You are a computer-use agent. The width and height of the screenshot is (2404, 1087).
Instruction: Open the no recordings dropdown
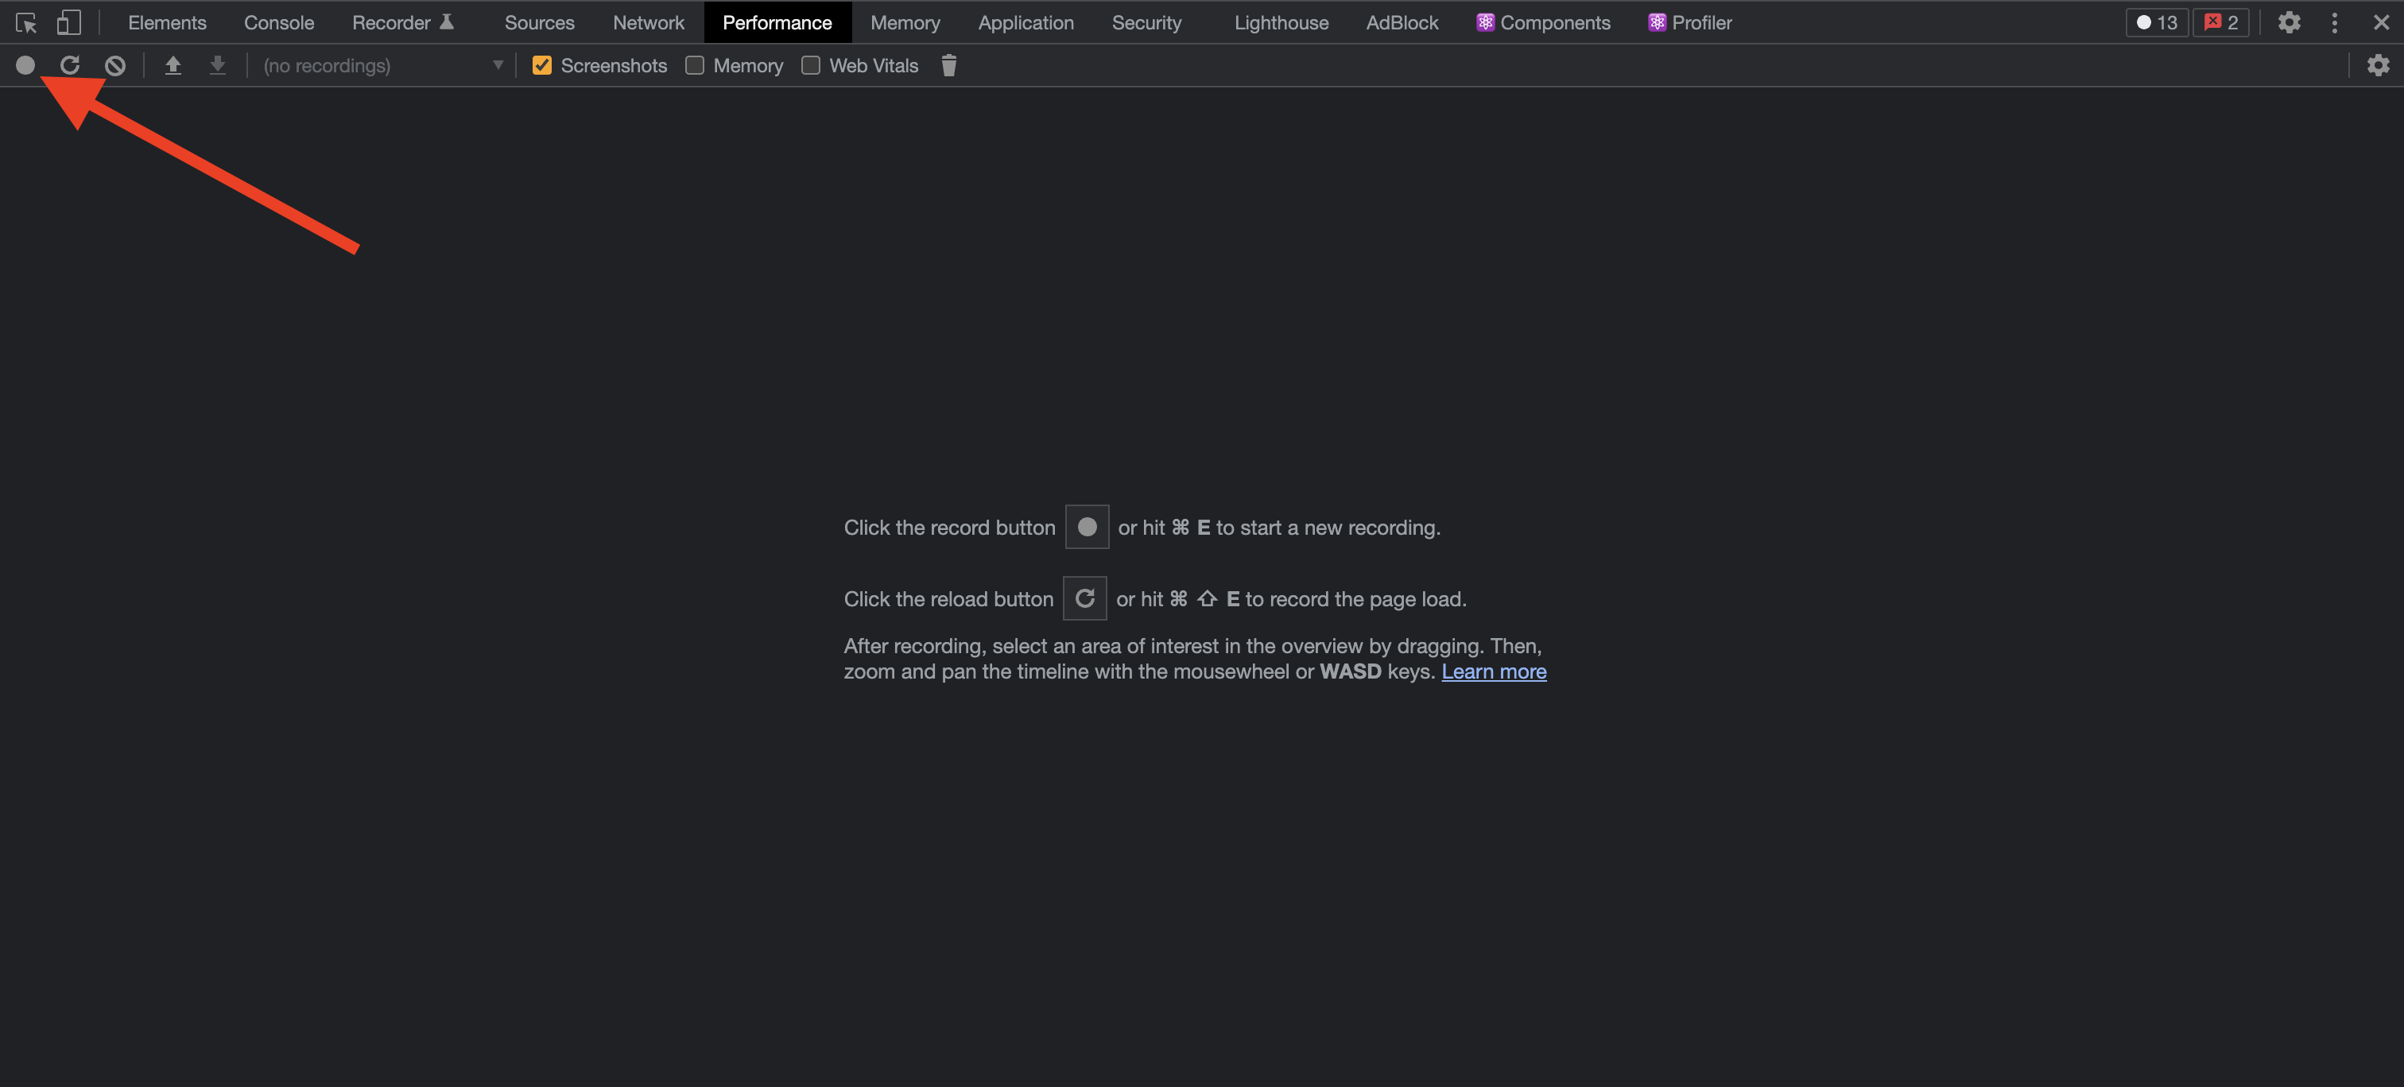(382, 65)
